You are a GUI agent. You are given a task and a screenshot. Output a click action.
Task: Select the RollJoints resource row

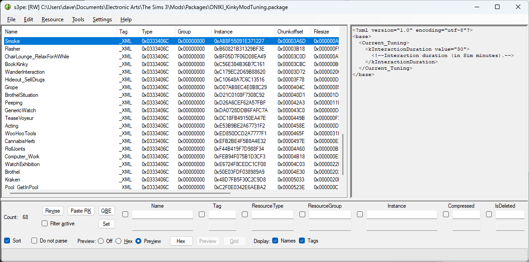pos(171,149)
